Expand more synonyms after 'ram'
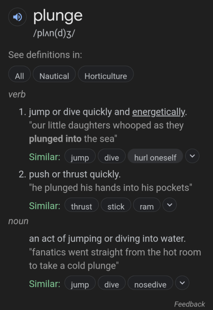 pyautogui.click(x=170, y=205)
